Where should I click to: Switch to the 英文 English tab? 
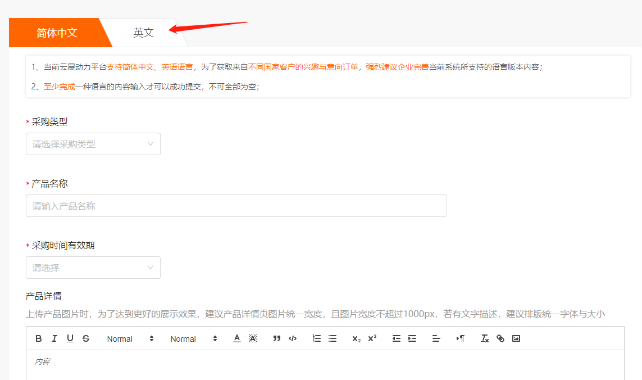pyautogui.click(x=144, y=32)
